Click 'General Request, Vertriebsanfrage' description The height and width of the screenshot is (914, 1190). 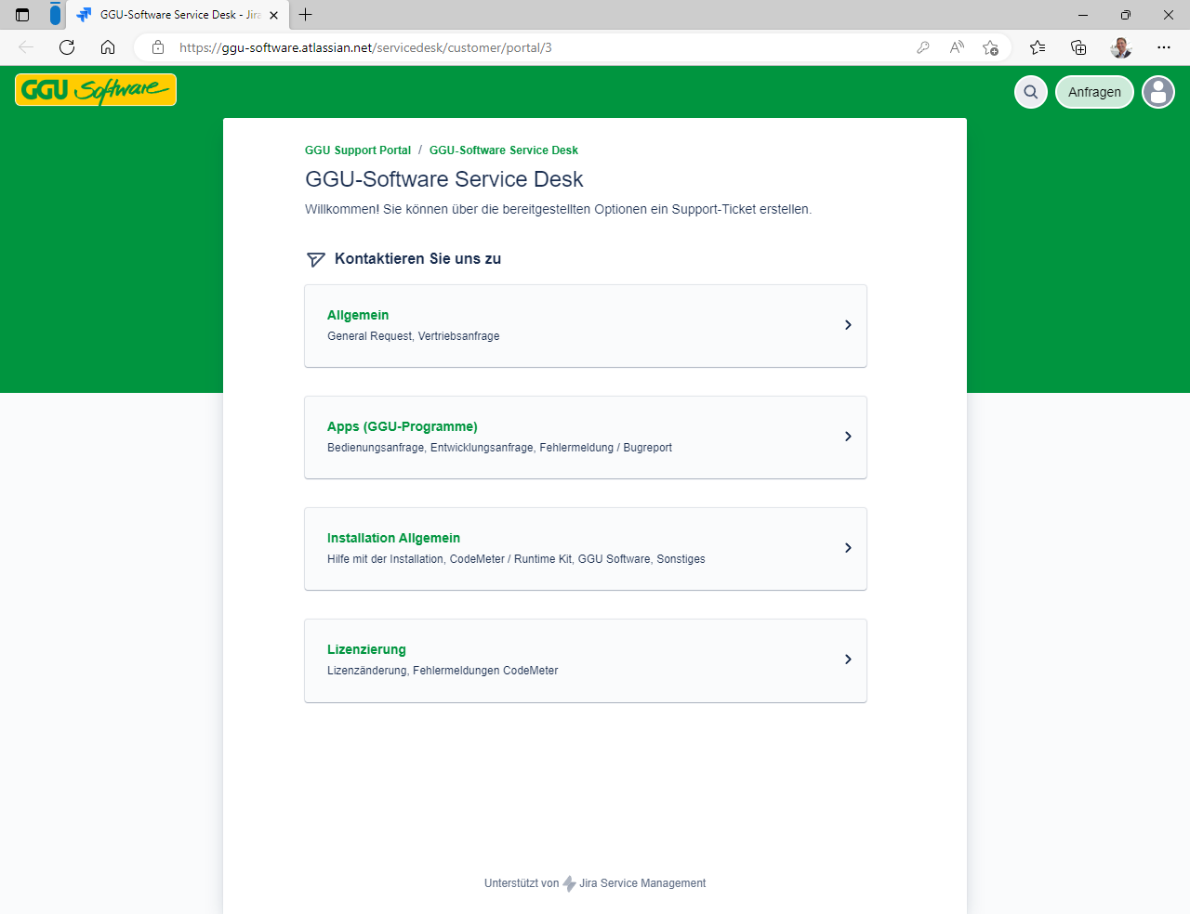point(414,336)
